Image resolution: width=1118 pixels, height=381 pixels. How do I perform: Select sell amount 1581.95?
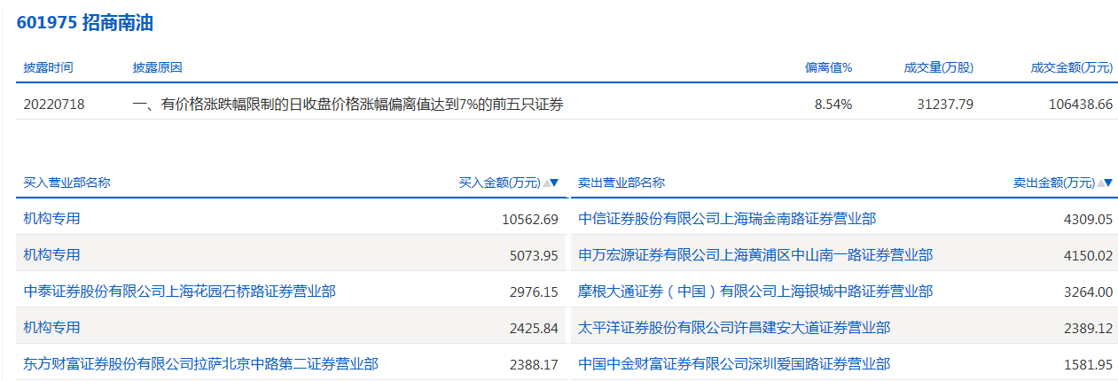[x=1087, y=364]
